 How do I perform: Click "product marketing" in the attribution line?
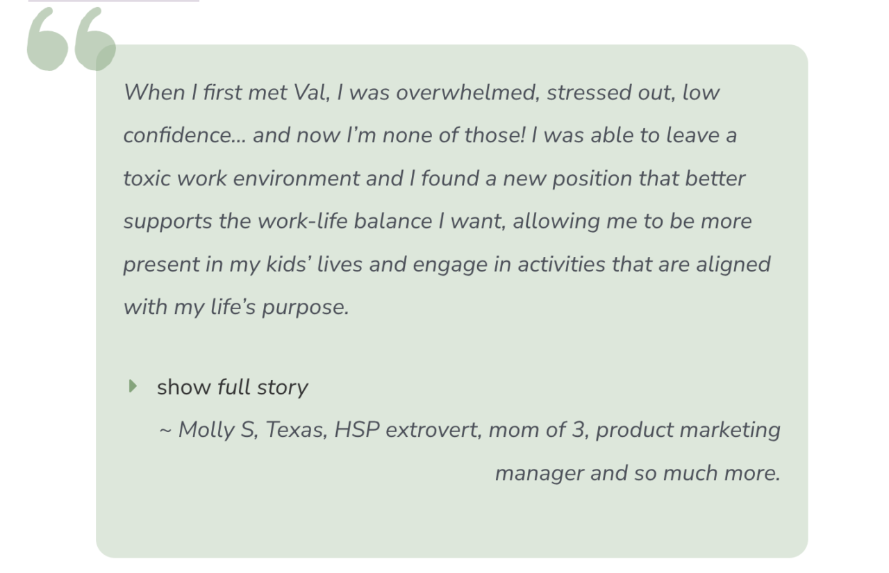pyautogui.click(x=688, y=430)
